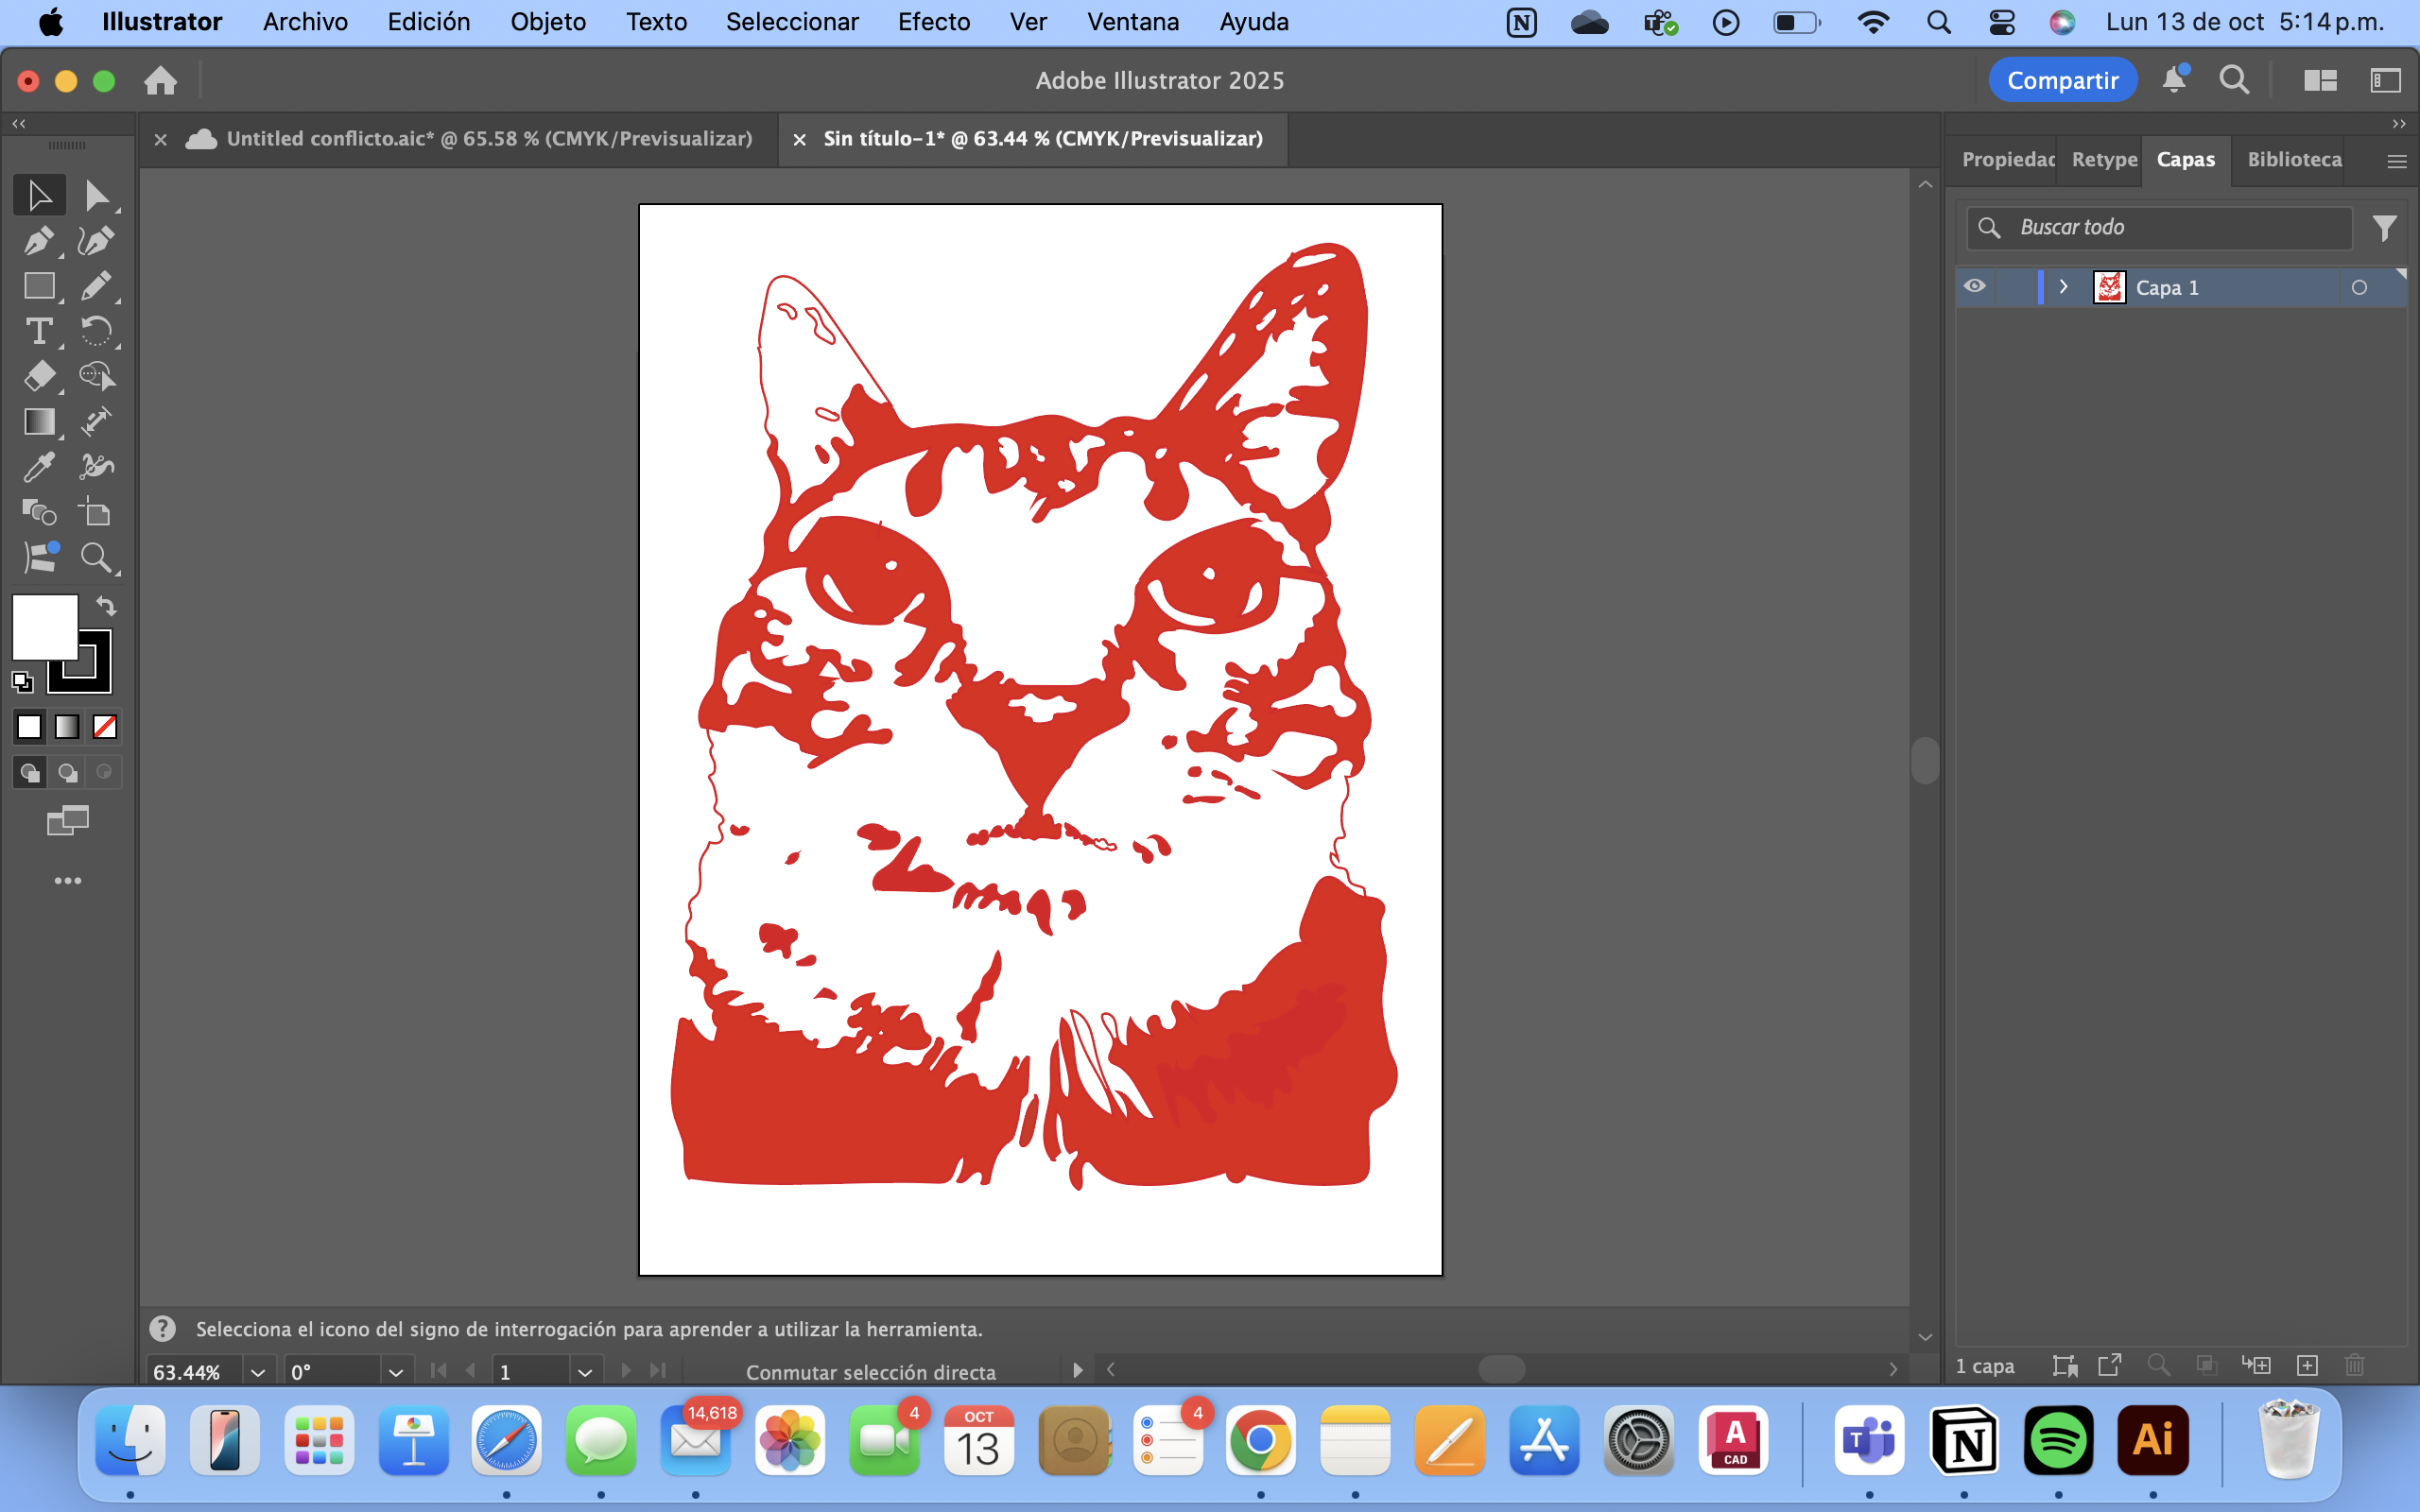Switch to the Propiedades panel tab
2420x1512 pixels.
(2006, 160)
